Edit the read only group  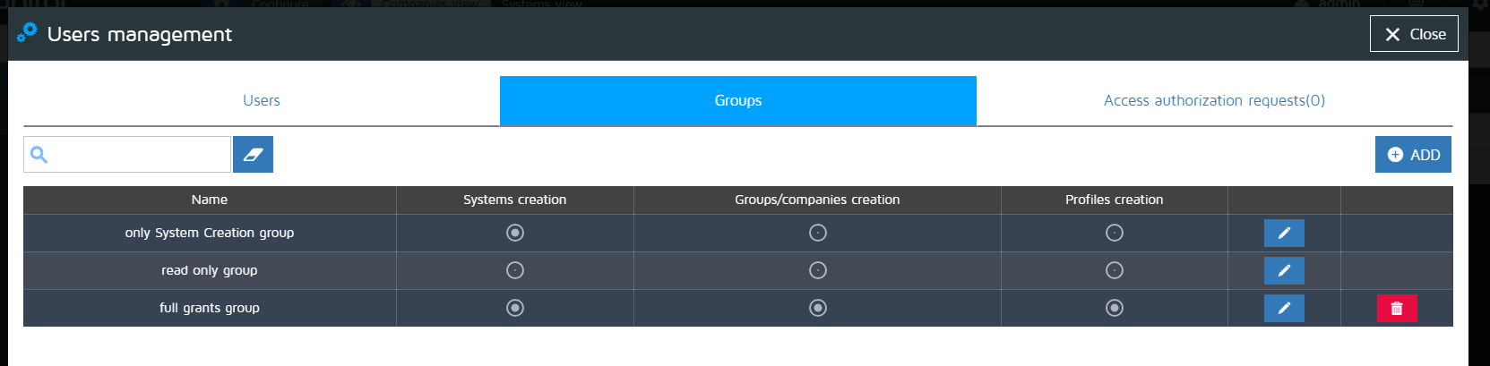(1284, 270)
